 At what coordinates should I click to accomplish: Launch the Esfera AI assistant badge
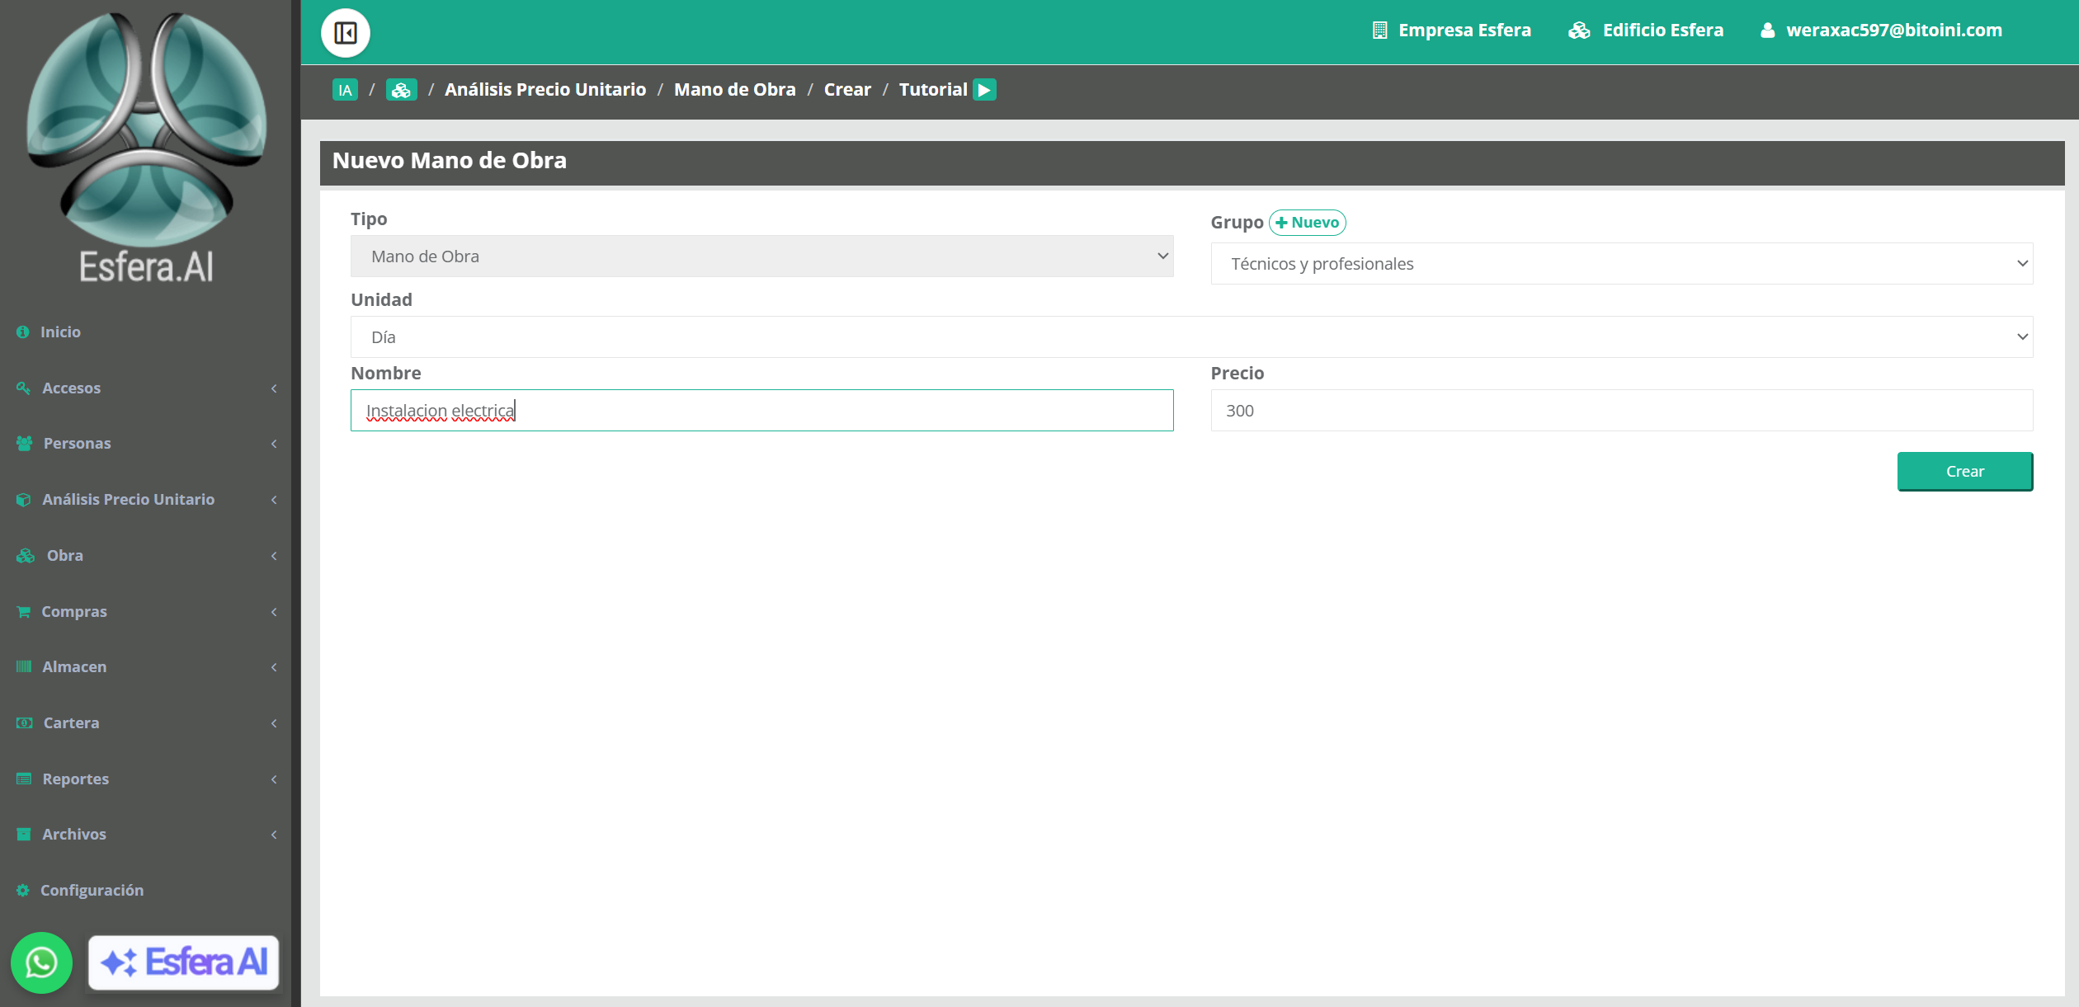coord(183,962)
